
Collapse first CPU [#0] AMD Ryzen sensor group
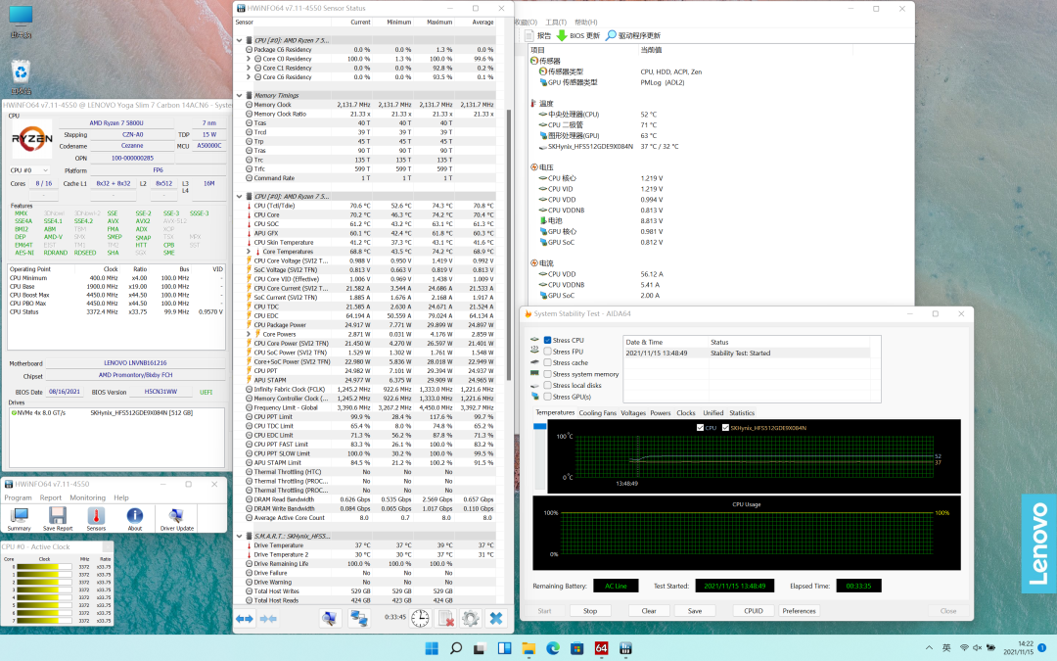[x=240, y=40]
